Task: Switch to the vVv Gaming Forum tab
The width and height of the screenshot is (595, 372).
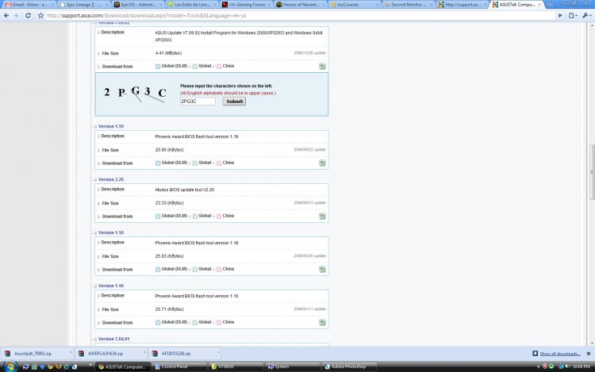Action: (x=246, y=5)
